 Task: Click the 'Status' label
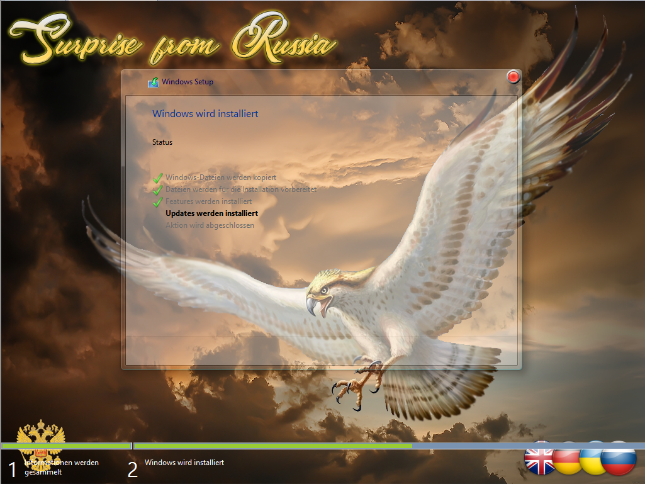(162, 142)
